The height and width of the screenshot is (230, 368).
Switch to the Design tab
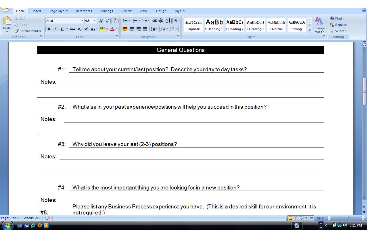[x=161, y=11]
